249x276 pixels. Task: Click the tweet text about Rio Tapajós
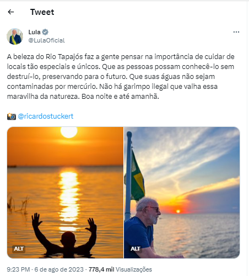click(x=121, y=76)
